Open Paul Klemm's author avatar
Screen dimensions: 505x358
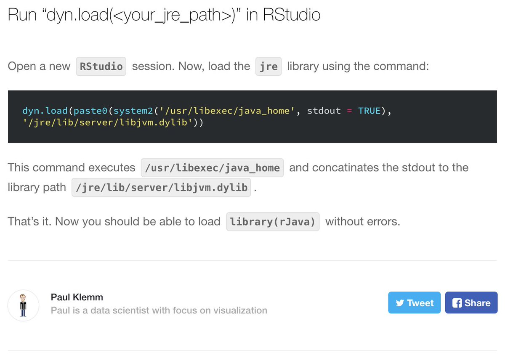pyautogui.click(x=24, y=305)
